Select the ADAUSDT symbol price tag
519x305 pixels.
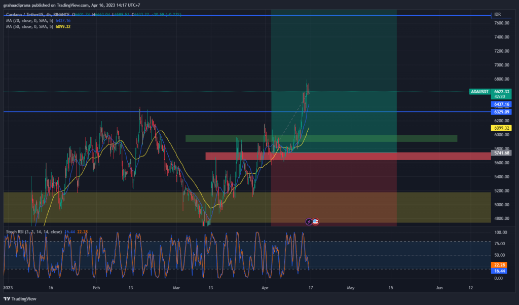point(479,92)
